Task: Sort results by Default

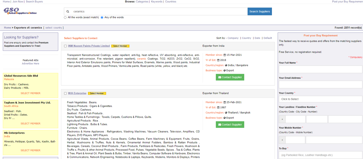Action: [x=268, y=38]
